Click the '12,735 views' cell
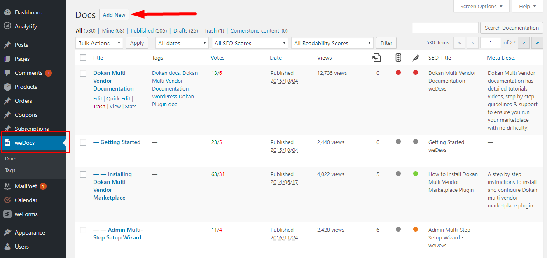The width and height of the screenshot is (547, 258). [x=332, y=73]
